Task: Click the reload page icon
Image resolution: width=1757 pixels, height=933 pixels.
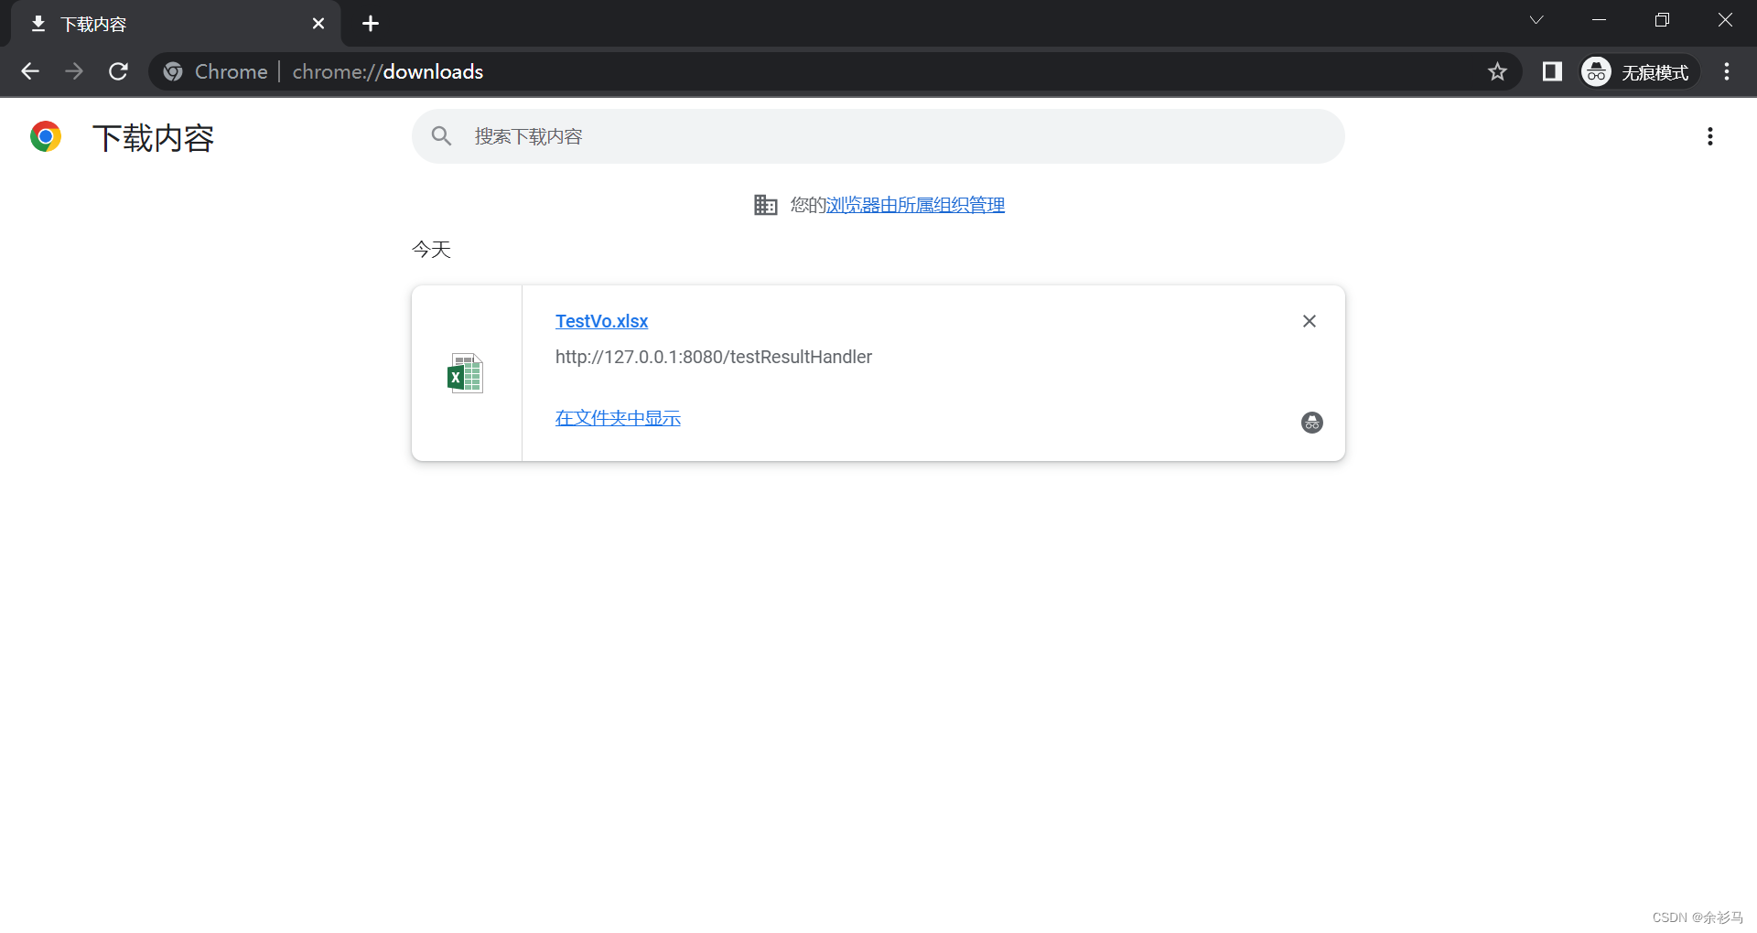Action: click(118, 71)
